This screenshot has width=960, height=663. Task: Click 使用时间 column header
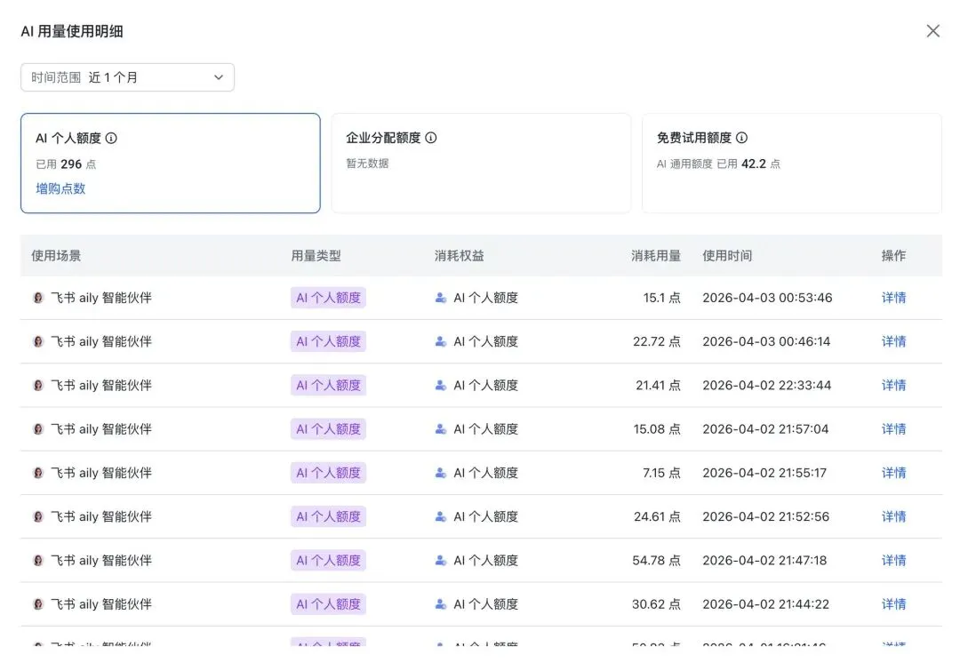click(x=726, y=256)
